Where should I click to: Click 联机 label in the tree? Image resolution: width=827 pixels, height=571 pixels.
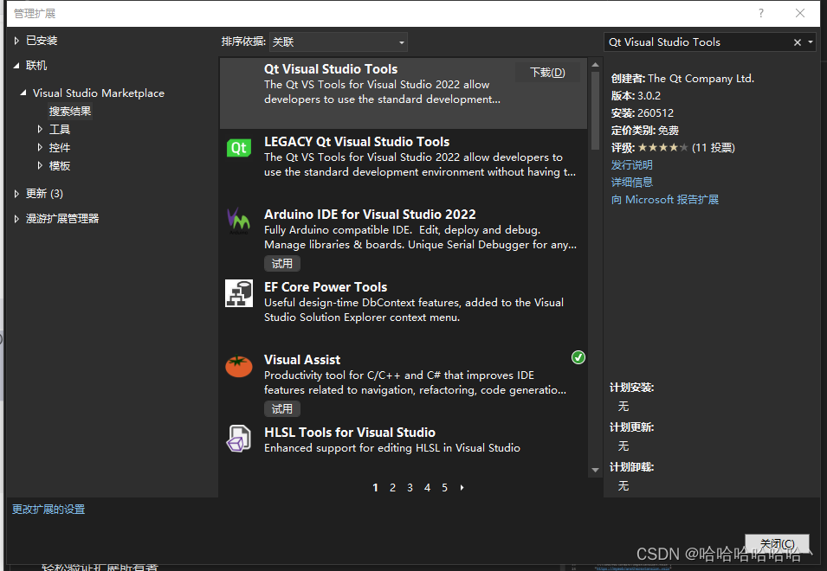pyautogui.click(x=36, y=66)
